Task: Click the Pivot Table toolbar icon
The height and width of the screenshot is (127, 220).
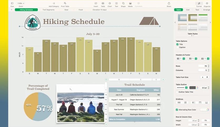Action: click(x=65, y=3)
